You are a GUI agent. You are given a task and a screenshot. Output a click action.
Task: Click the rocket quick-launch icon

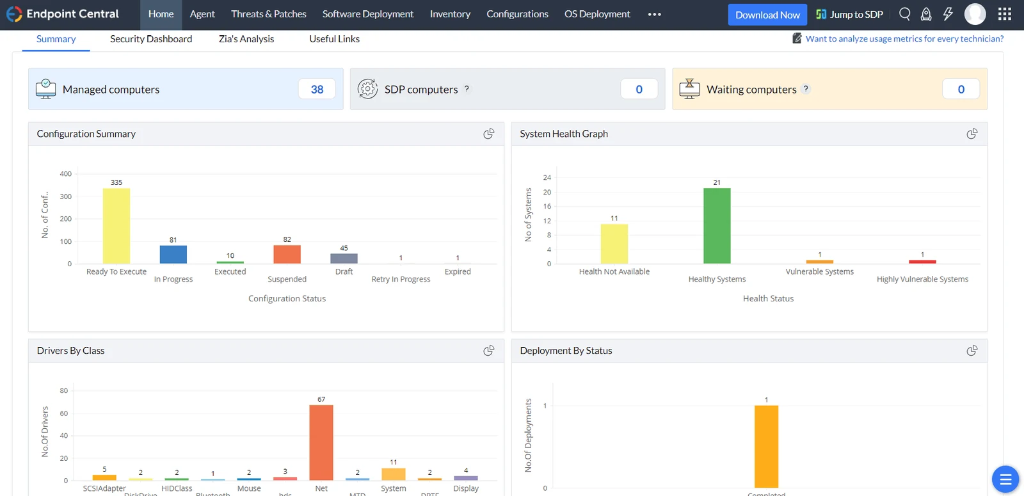(926, 14)
